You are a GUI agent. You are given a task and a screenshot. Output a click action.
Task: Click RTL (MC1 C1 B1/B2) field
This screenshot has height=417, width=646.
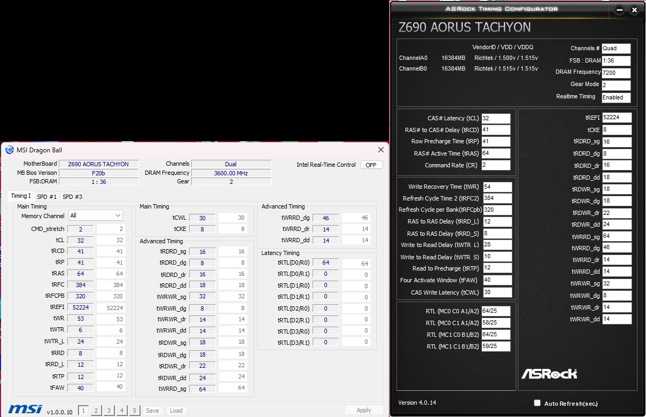[496, 346]
